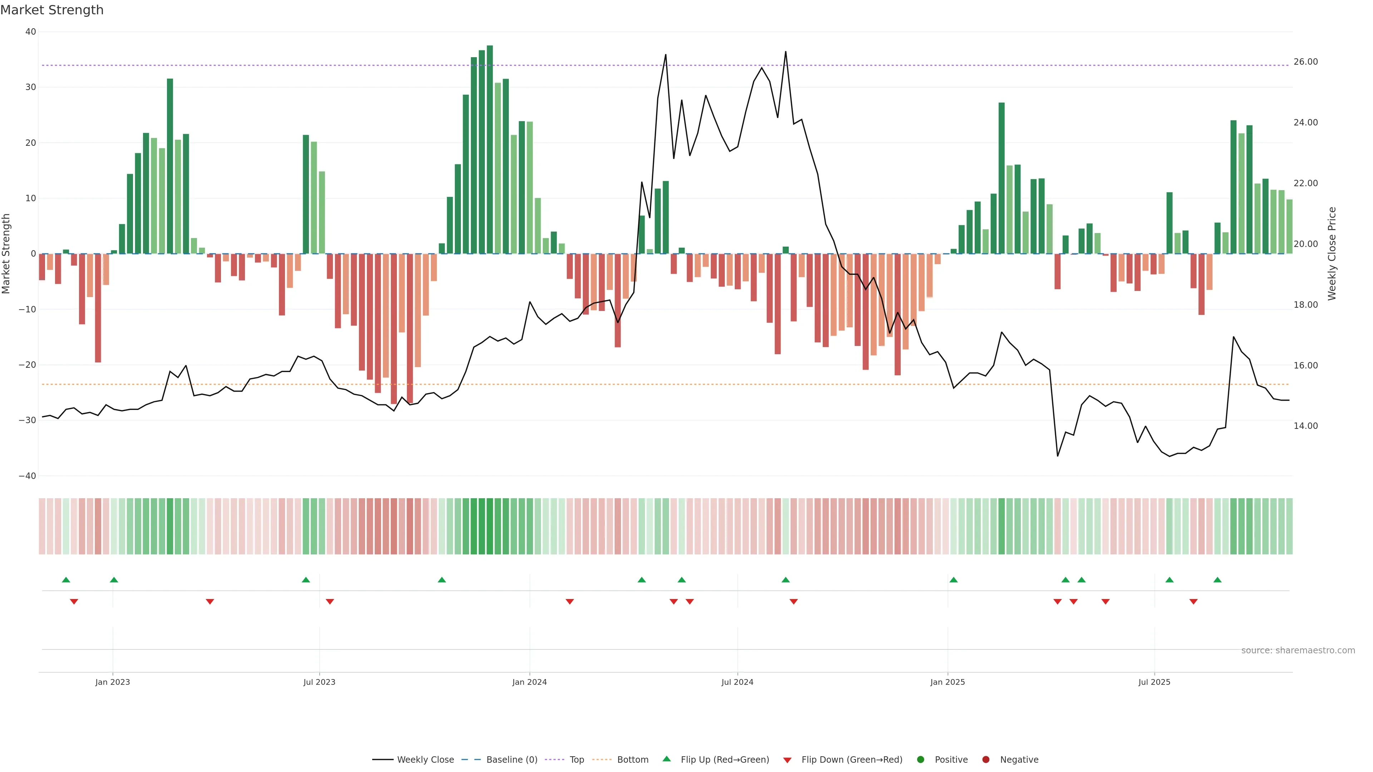This screenshot has height=772, width=1373.
Task: Click the rightmost green Flip Up triangle marker
Action: pyautogui.click(x=1217, y=580)
